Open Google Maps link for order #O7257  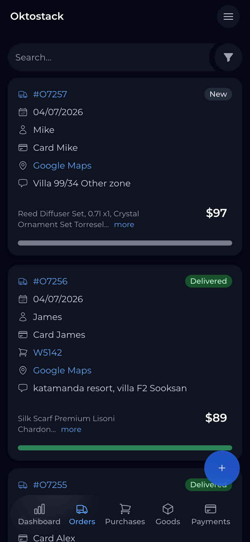coord(62,165)
